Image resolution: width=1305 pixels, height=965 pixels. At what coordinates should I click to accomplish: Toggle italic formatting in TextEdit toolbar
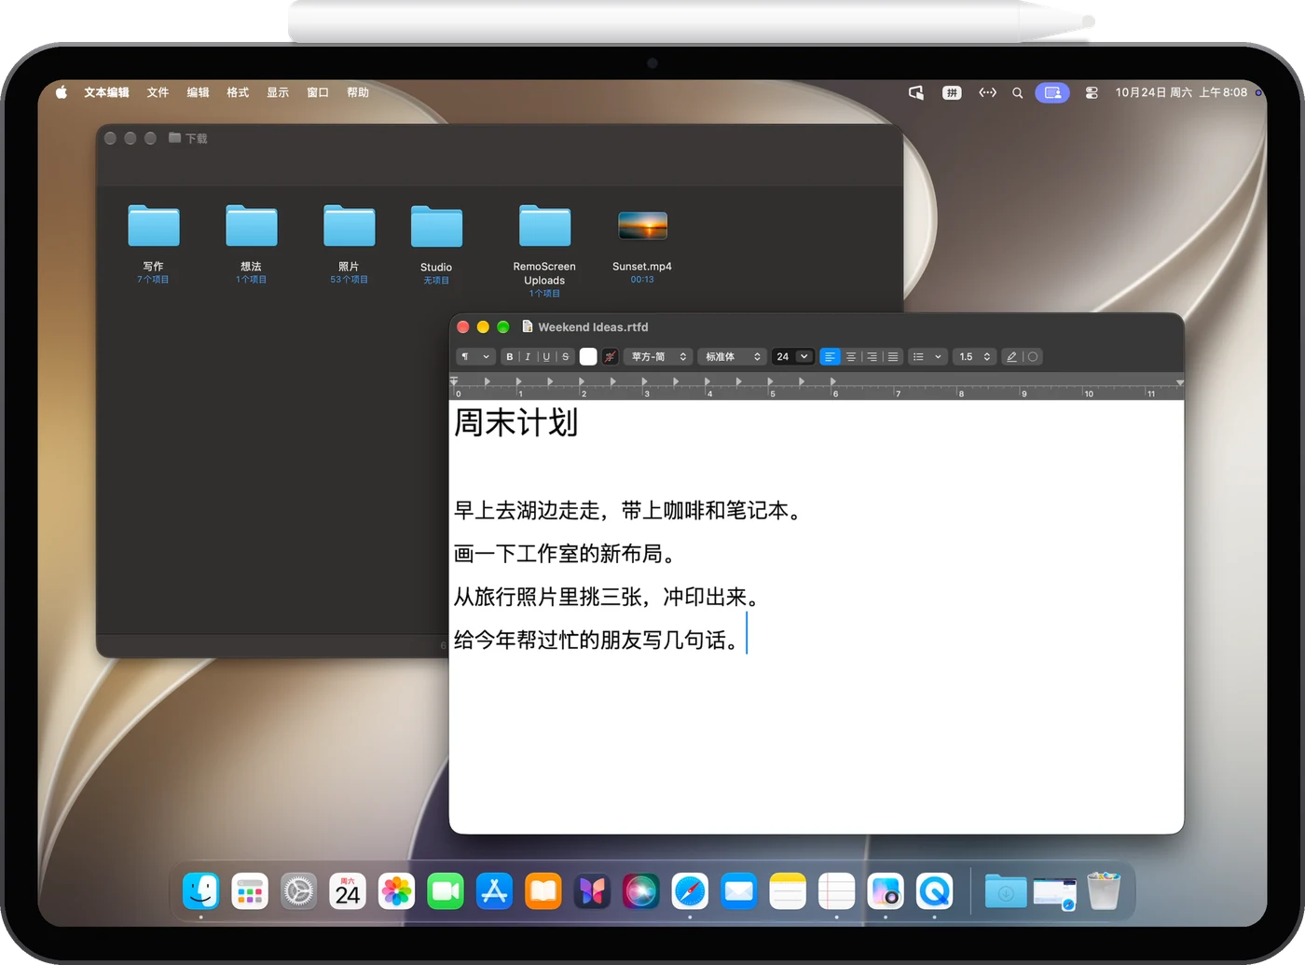(528, 357)
